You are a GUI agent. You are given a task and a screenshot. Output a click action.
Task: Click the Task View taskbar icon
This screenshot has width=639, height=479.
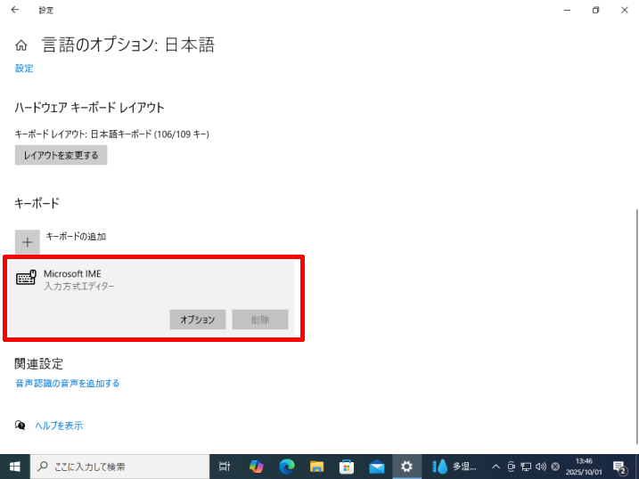(x=225, y=466)
